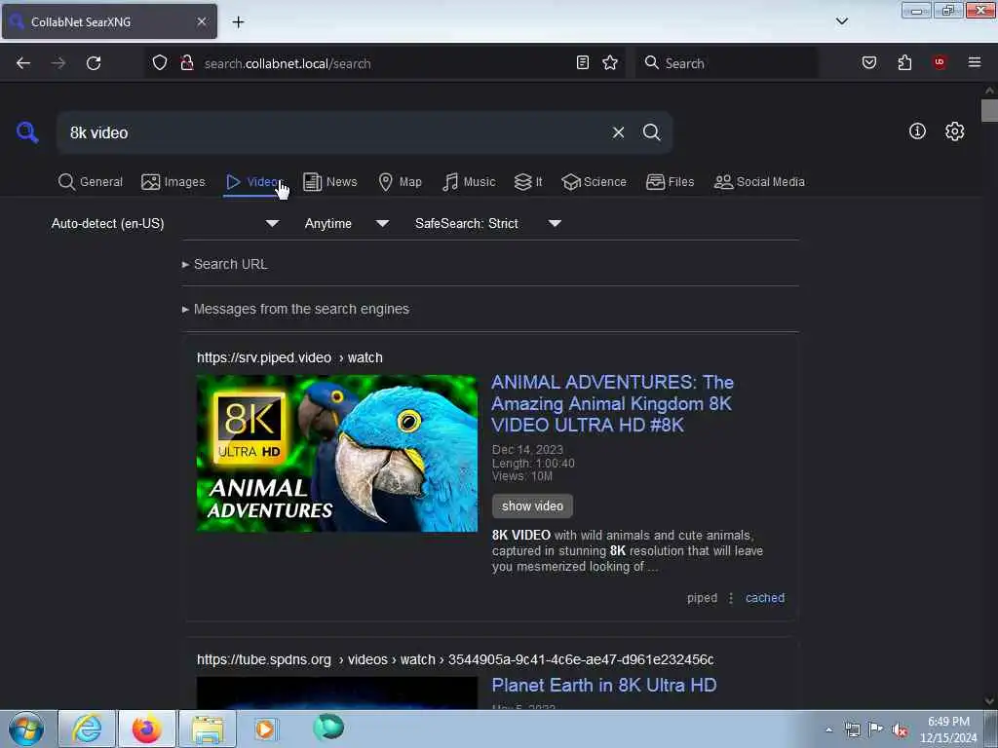Submit search with the magnifier button

[651, 132]
